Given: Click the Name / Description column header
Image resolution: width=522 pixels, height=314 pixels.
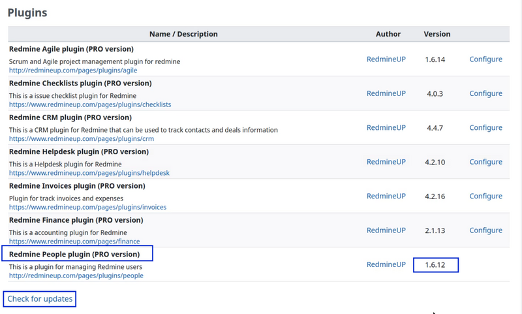Looking at the screenshot, I should tap(183, 34).
